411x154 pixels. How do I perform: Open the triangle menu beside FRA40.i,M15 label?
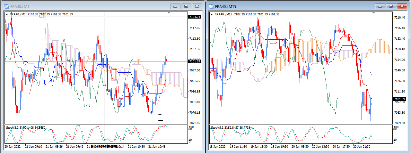coord(212,14)
